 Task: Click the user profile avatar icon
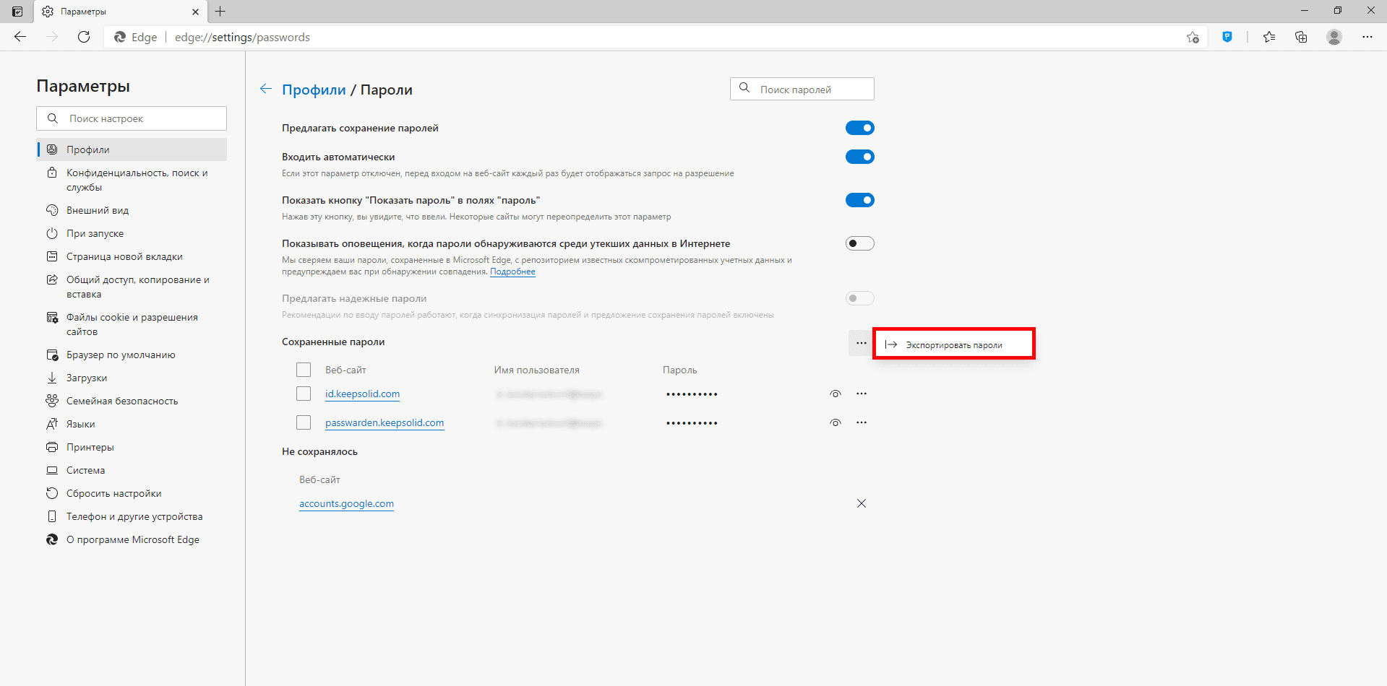(1334, 37)
